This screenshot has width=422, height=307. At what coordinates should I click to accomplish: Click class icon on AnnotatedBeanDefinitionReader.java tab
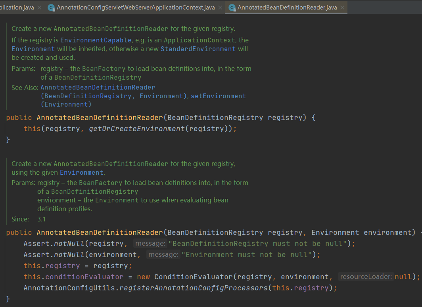pos(232,8)
